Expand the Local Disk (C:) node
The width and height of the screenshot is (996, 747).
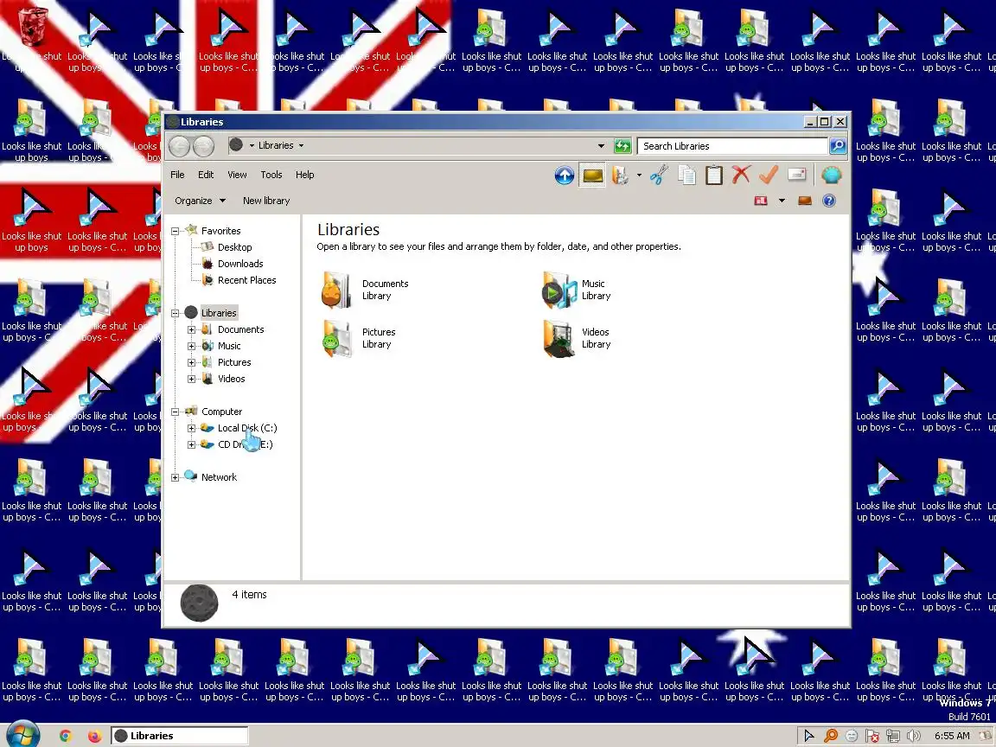[x=191, y=428]
